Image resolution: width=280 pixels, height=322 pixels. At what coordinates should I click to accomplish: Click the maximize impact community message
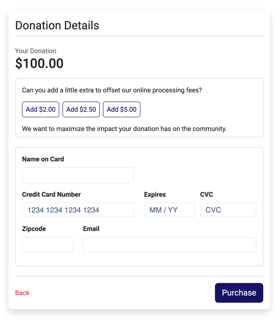[124, 128]
